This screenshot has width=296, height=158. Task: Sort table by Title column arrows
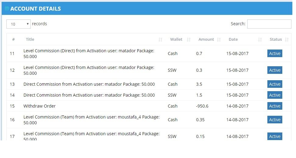(x=160, y=39)
